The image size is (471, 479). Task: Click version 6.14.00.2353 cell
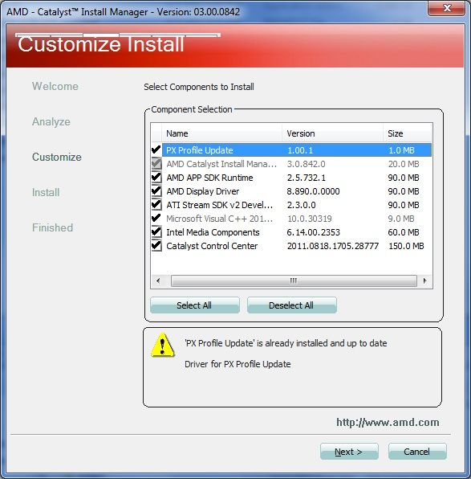[x=313, y=232]
